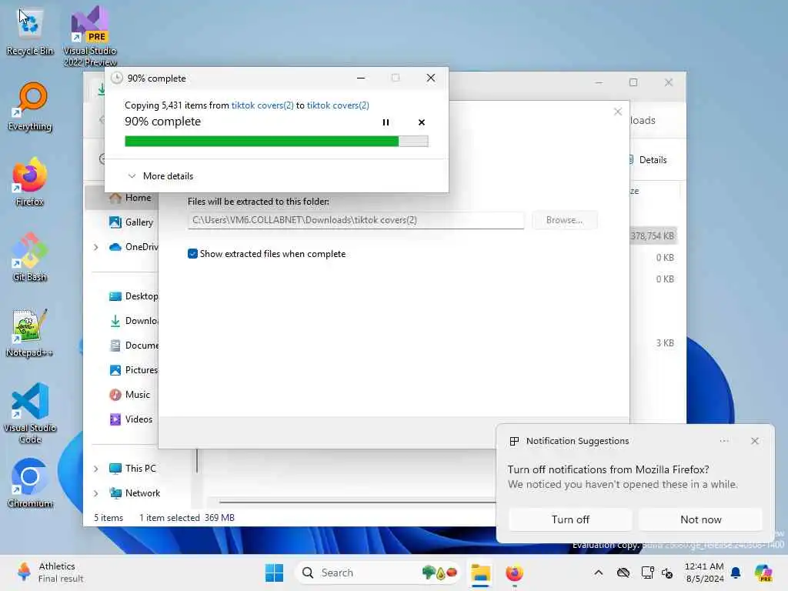Click the network status tray icon

[x=647, y=573]
